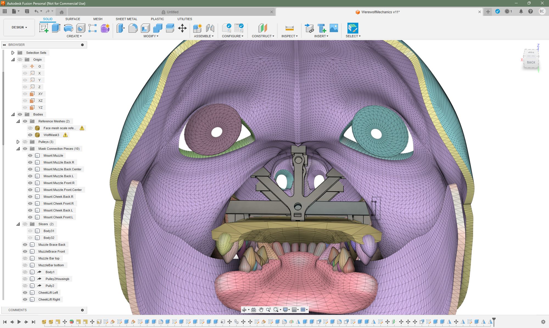This screenshot has height=328, width=549.
Task: Open the DESIGN workspace dropdown
Action: click(19, 27)
